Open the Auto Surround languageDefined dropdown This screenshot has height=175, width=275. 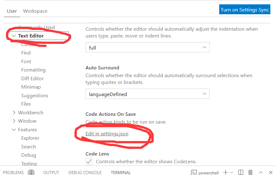click(148, 94)
